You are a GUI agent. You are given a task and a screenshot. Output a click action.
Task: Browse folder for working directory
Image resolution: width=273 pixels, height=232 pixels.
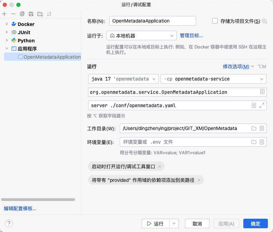pyautogui.click(x=254, y=128)
